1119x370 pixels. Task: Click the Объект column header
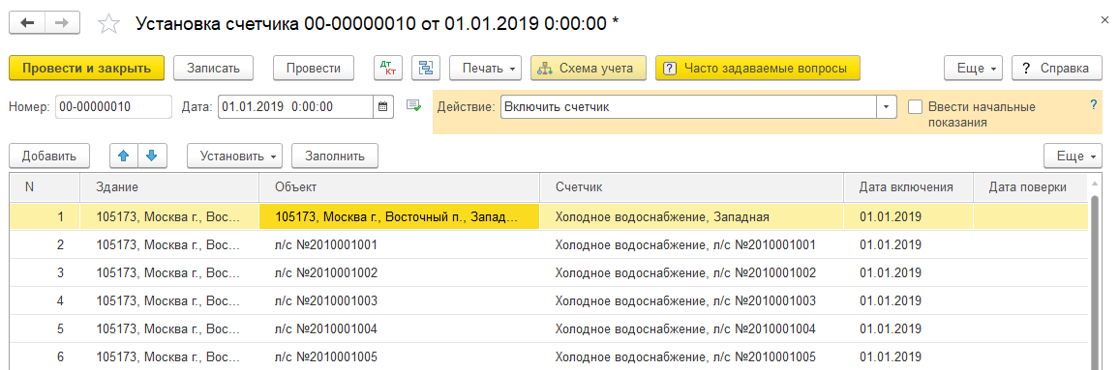pos(399,187)
